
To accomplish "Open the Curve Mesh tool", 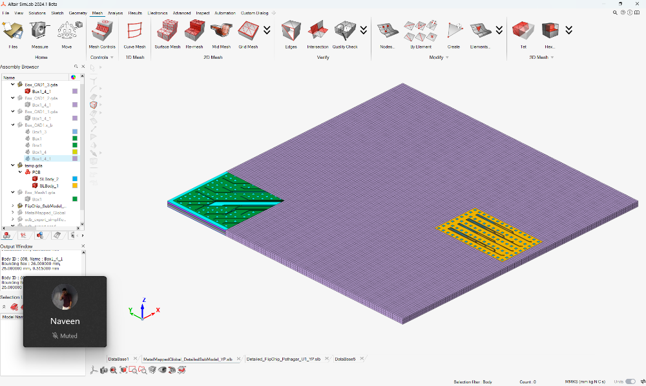I will 135,35.
